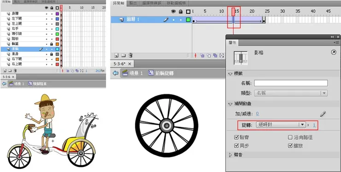Collapse the 標籤 section
This screenshot has width=341, height=172.
coord(230,74)
